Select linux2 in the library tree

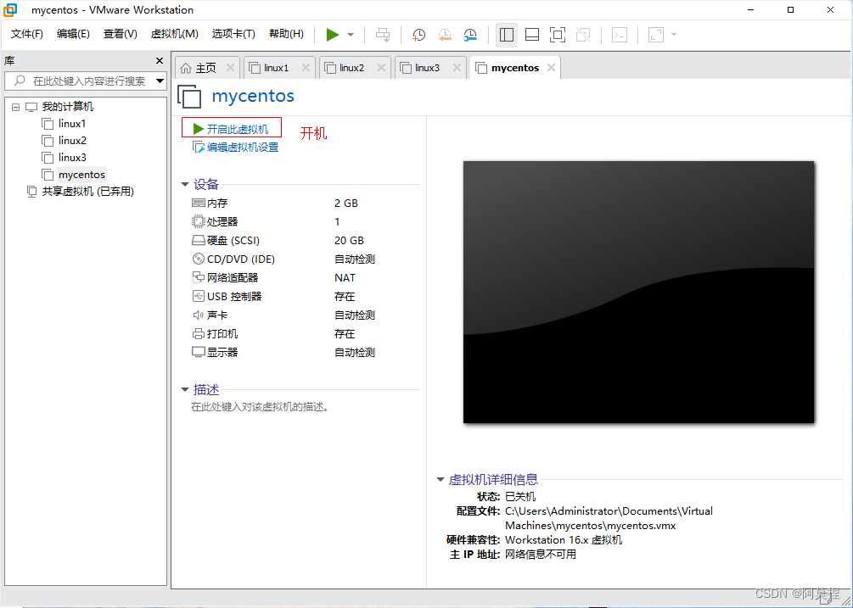point(72,141)
